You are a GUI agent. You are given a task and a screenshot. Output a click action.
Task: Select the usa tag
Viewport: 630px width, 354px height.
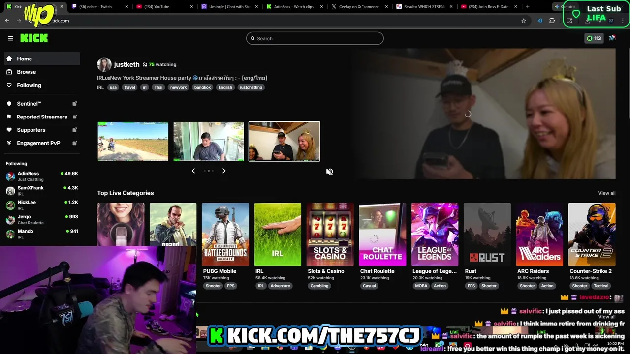pyautogui.click(x=113, y=87)
